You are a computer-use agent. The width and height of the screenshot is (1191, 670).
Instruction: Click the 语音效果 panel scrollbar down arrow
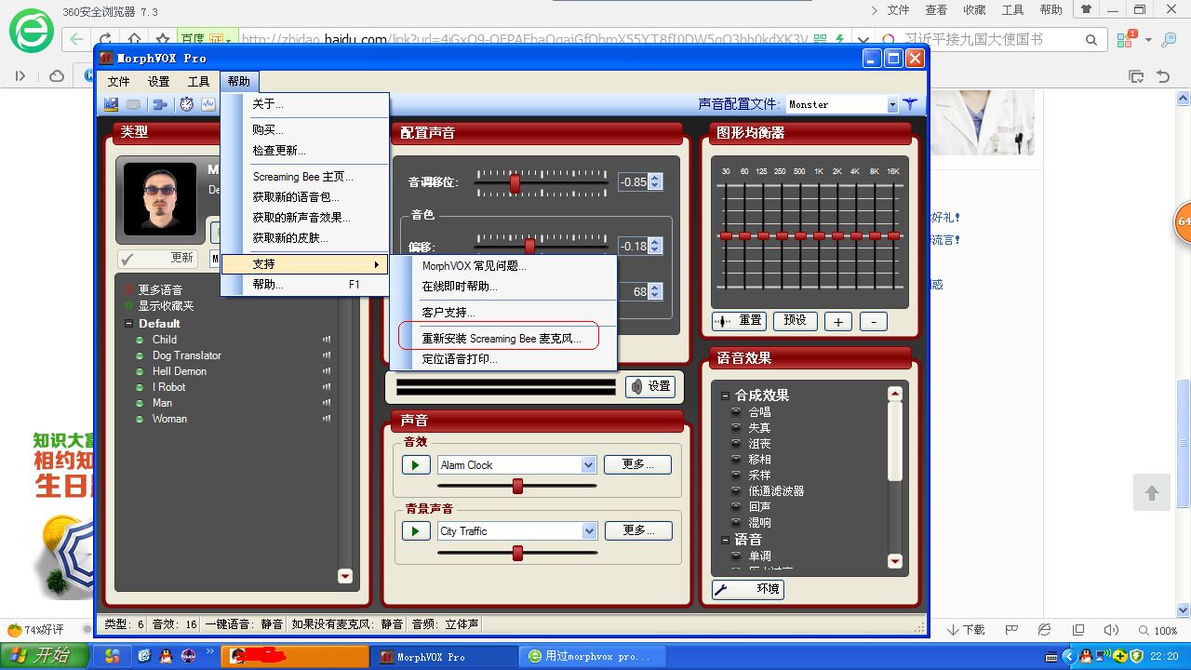[x=894, y=561]
